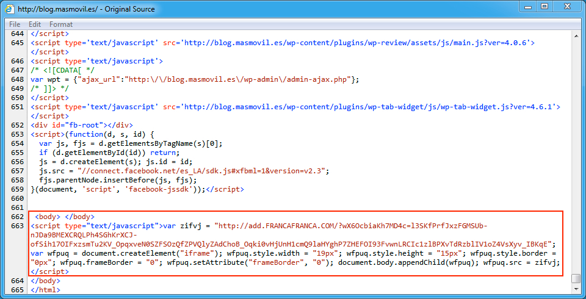This screenshot has width=586, height=299.
Task: Click the Internet Explorer icon in title bar
Action: click(10, 8)
